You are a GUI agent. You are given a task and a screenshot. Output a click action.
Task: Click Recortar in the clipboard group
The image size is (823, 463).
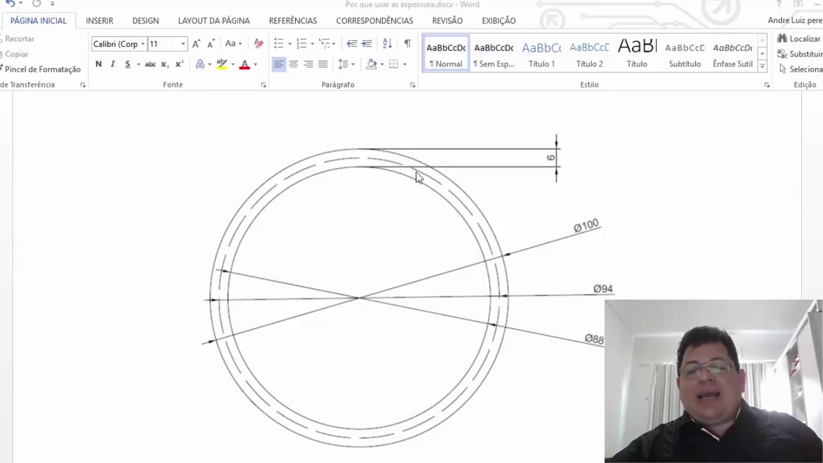[17, 39]
